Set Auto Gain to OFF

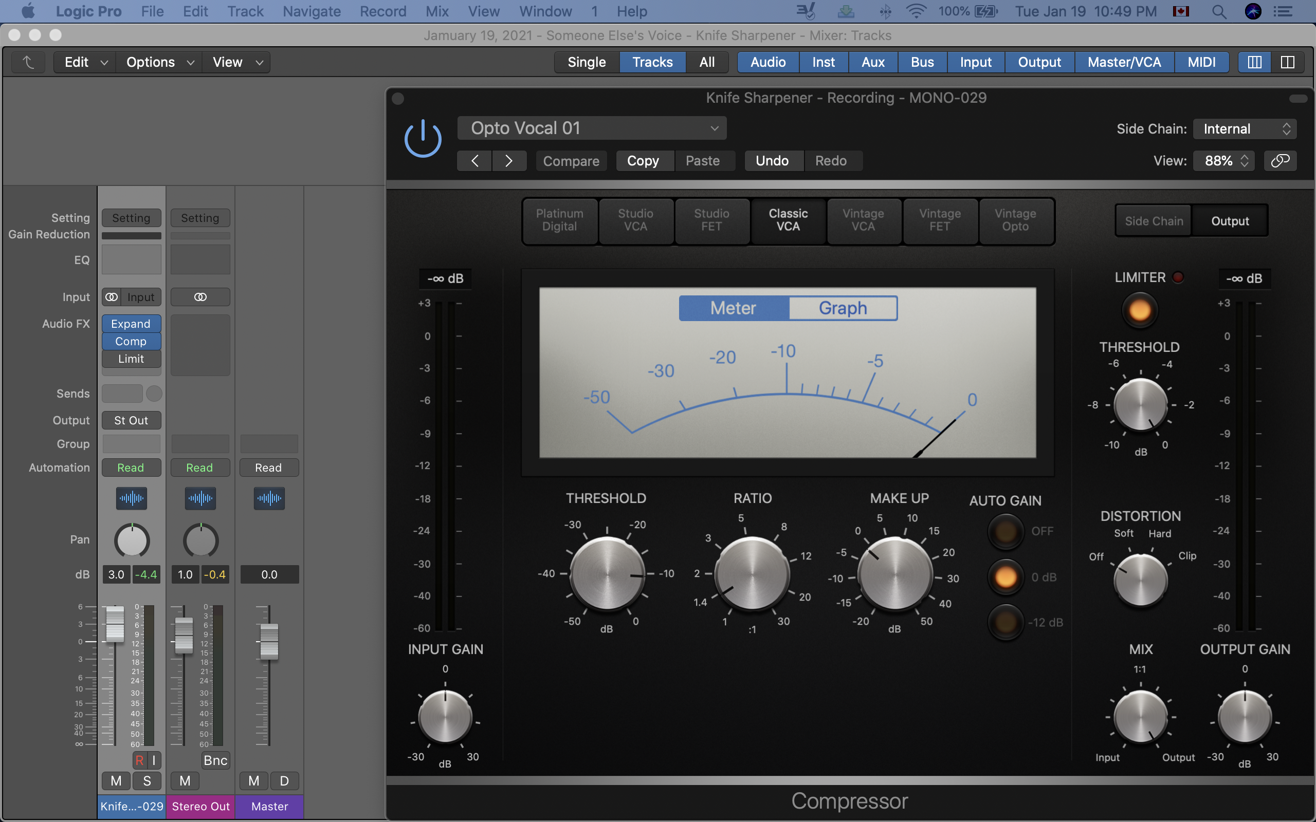point(1006,531)
